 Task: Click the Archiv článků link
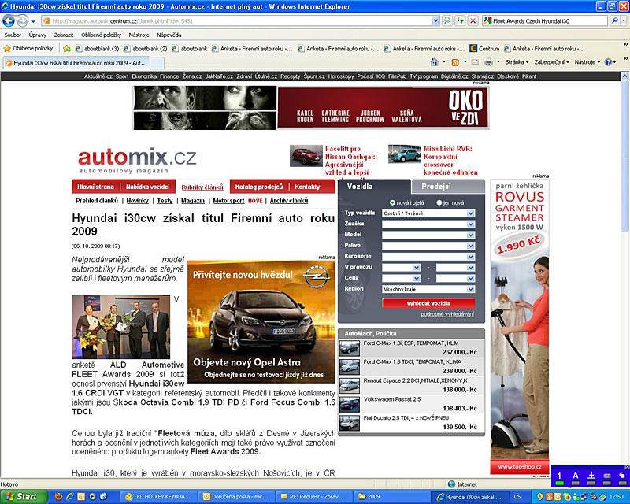coord(289,201)
